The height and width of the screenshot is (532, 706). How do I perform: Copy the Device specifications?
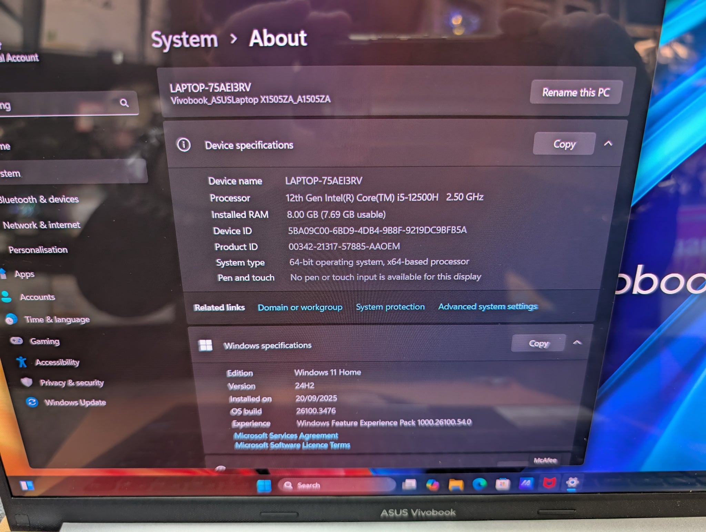pos(564,144)
